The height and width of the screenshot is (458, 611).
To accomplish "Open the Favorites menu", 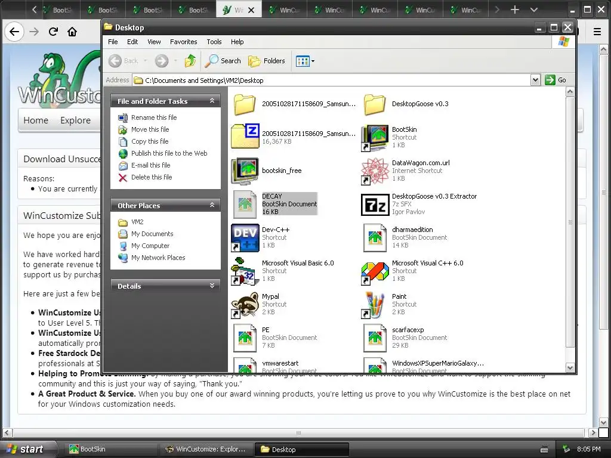I will [184, 42].
